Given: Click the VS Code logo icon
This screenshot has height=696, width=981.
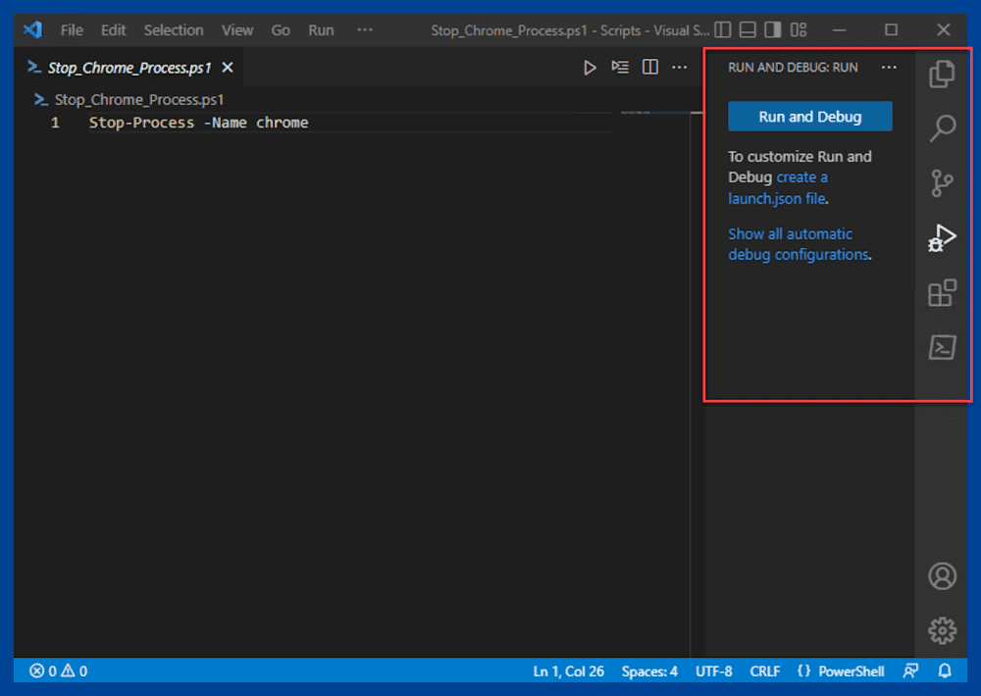Looking at the screenshot, I should click(x=32, y=29).
